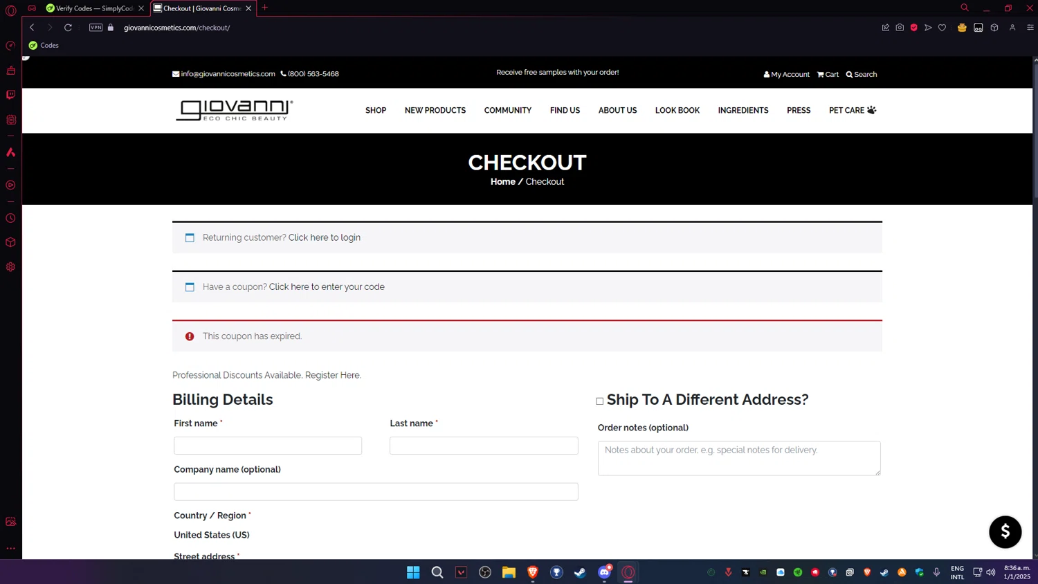
Task: Open NEW PRODUCTS menu item
Action: click(x=435, y=111)
